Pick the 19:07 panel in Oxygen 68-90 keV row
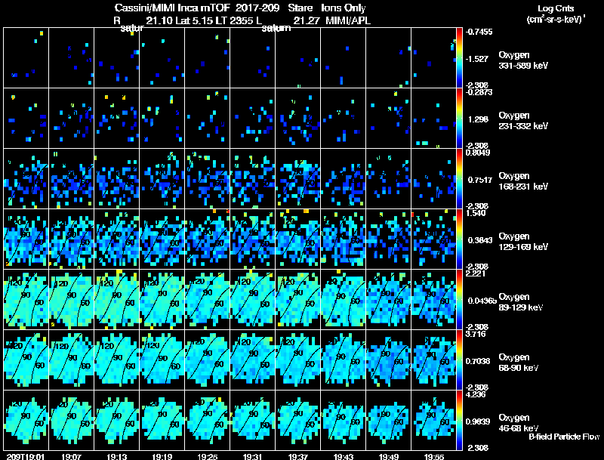 (x=71, y=360)
